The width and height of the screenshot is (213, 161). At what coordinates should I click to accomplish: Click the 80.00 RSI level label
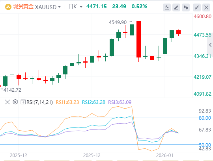[205, 118]
